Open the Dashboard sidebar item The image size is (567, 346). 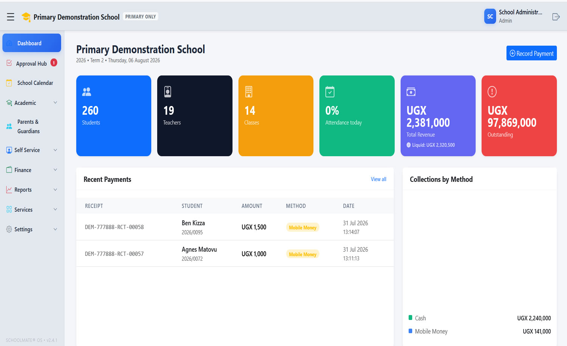(32, 43)
